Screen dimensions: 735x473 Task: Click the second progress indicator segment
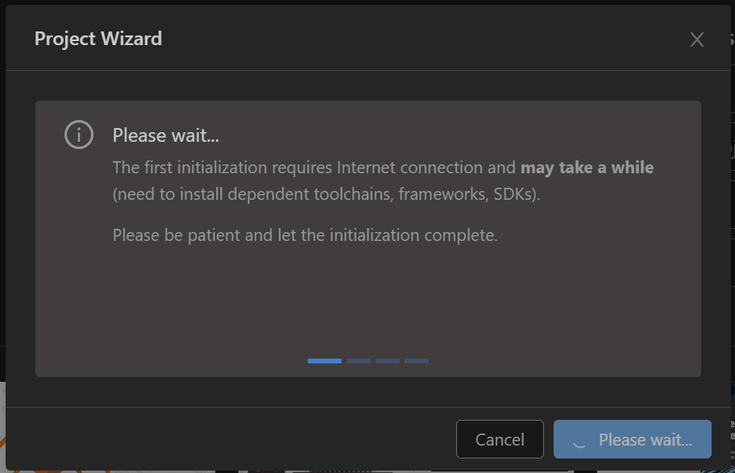pos(359,361)
